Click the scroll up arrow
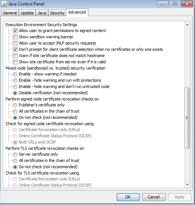Viewport: 195px width, 205px height. pos(187,25)
